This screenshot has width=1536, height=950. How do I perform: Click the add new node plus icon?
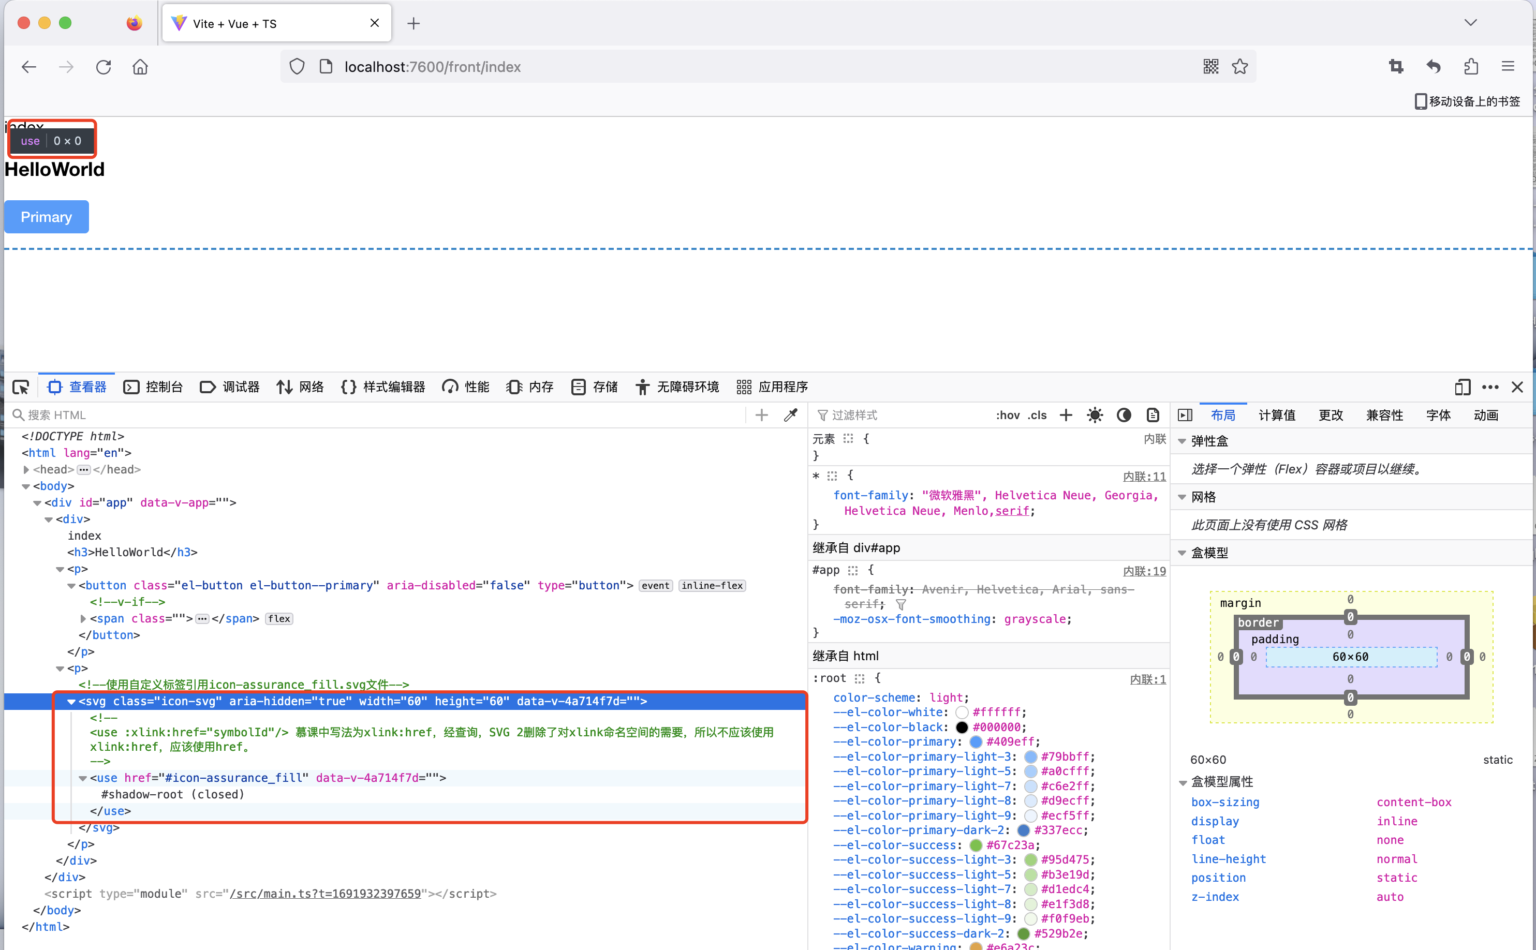coord(761,414)
